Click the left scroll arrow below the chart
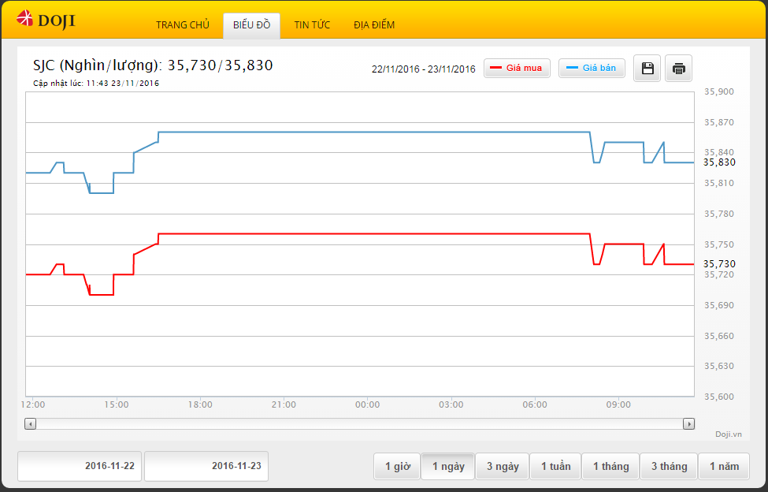This screenshot has width=768, height=492. [31, 424]
